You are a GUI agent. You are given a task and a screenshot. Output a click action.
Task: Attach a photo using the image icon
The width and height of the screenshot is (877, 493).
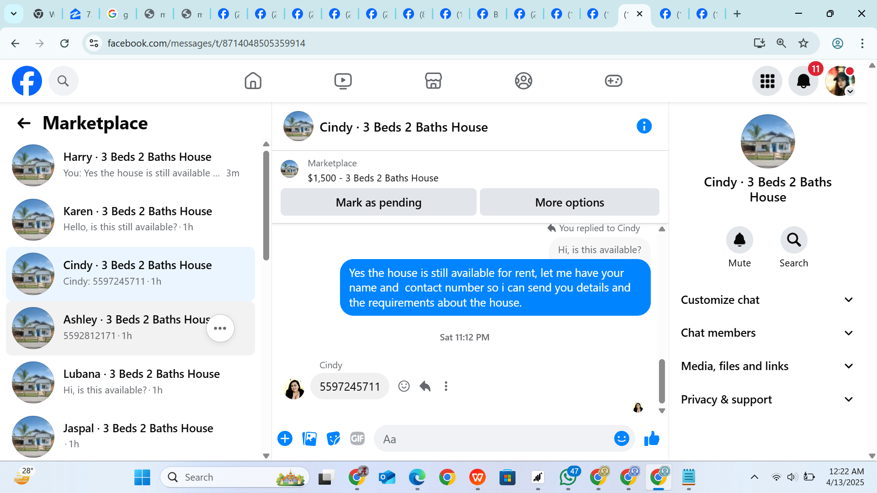click(309, 439)
